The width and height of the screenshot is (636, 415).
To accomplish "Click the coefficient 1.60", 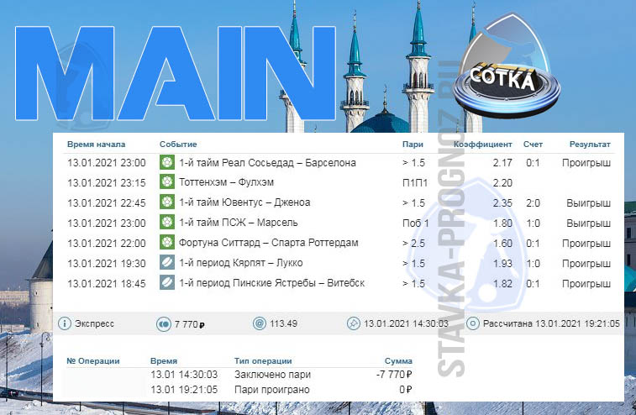I will point(502,244).
